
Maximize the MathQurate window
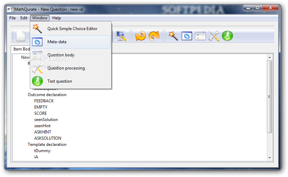[x=258, y=8]
